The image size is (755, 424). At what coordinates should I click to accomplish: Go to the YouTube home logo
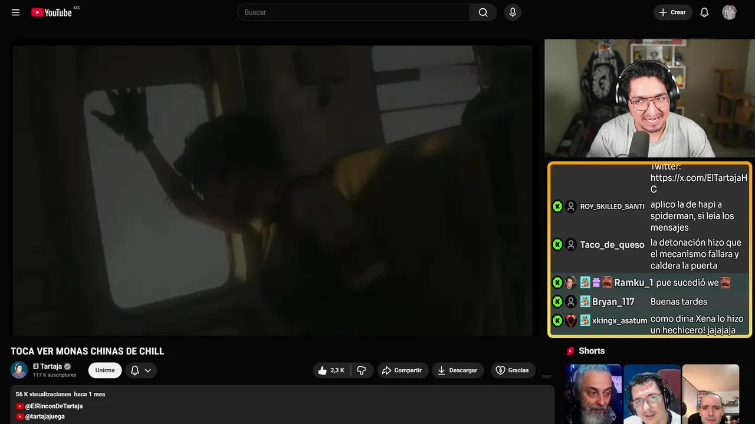(51, 12)
